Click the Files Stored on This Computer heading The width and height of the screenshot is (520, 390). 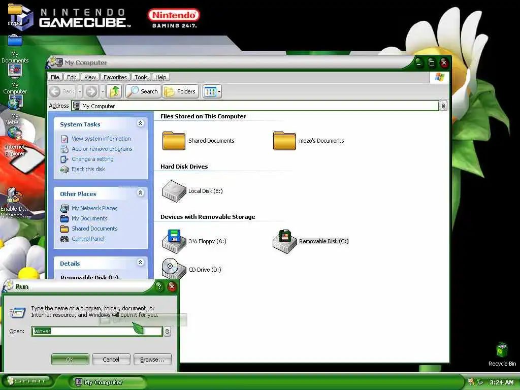[x=203, y=116]
